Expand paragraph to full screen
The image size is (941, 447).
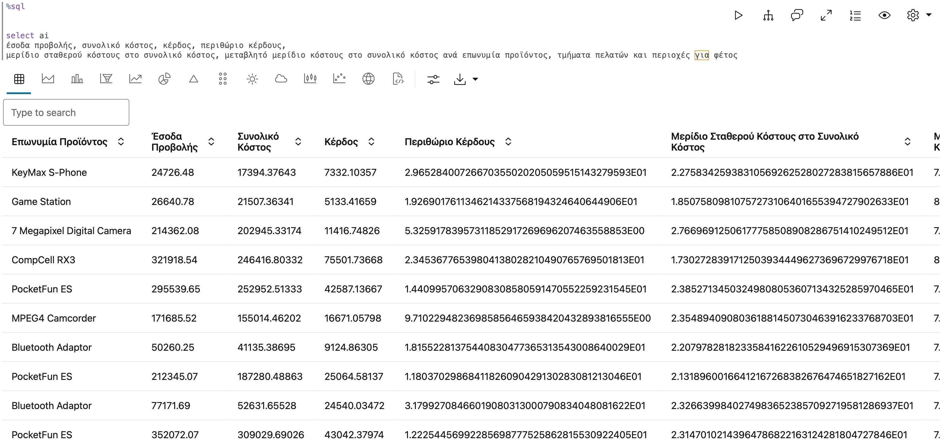tap(826, 15)
